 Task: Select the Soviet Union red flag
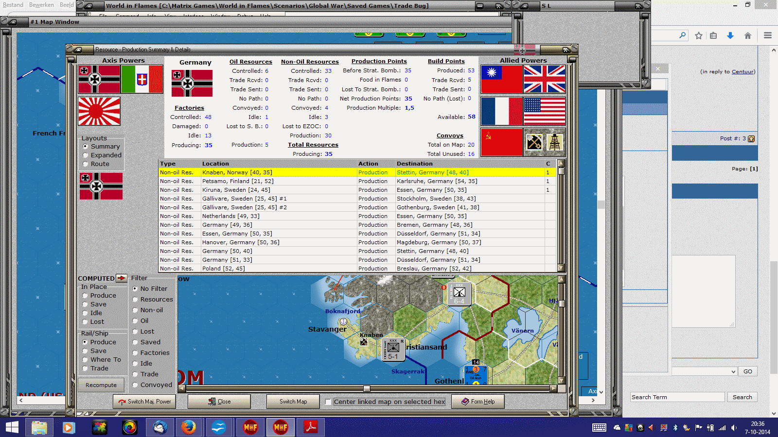(501, 142)
